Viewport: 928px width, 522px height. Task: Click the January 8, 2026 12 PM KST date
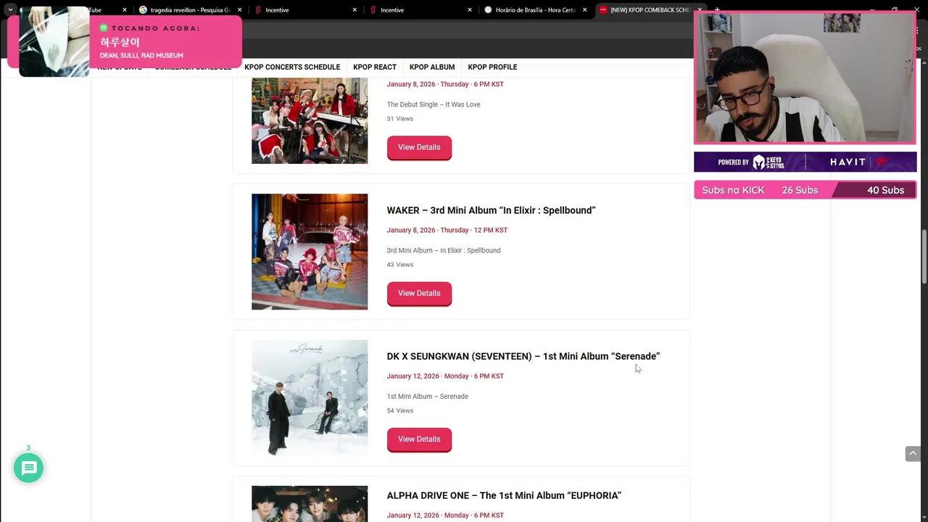coord(447,231)
